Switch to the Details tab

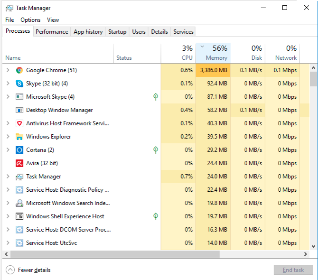tap(159, 32)
